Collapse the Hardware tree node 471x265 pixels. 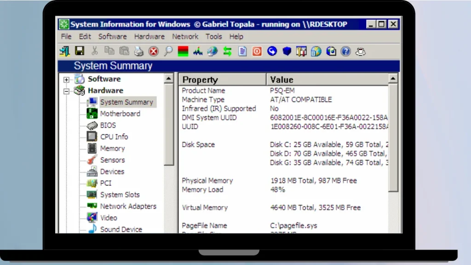click(x=66, y=91)
